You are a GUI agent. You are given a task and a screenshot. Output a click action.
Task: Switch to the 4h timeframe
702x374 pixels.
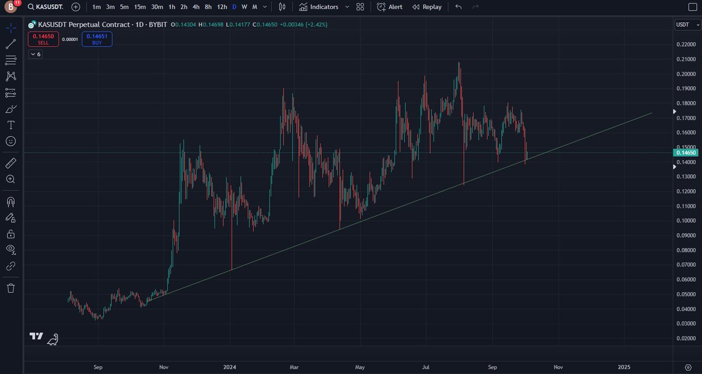click(x=196, y=7)
